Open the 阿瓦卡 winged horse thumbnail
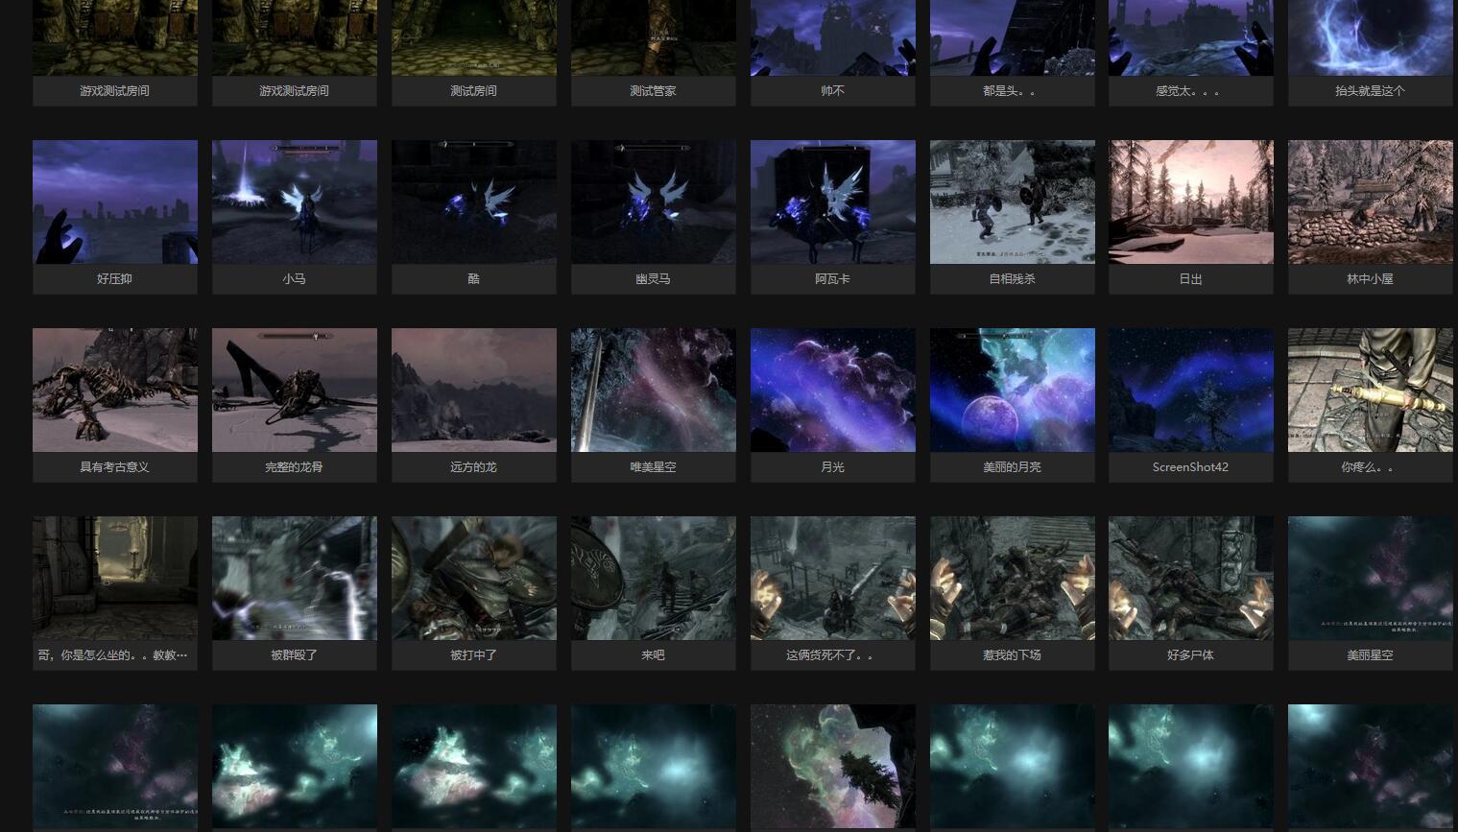1458x832 pixels. click(833, 202)
